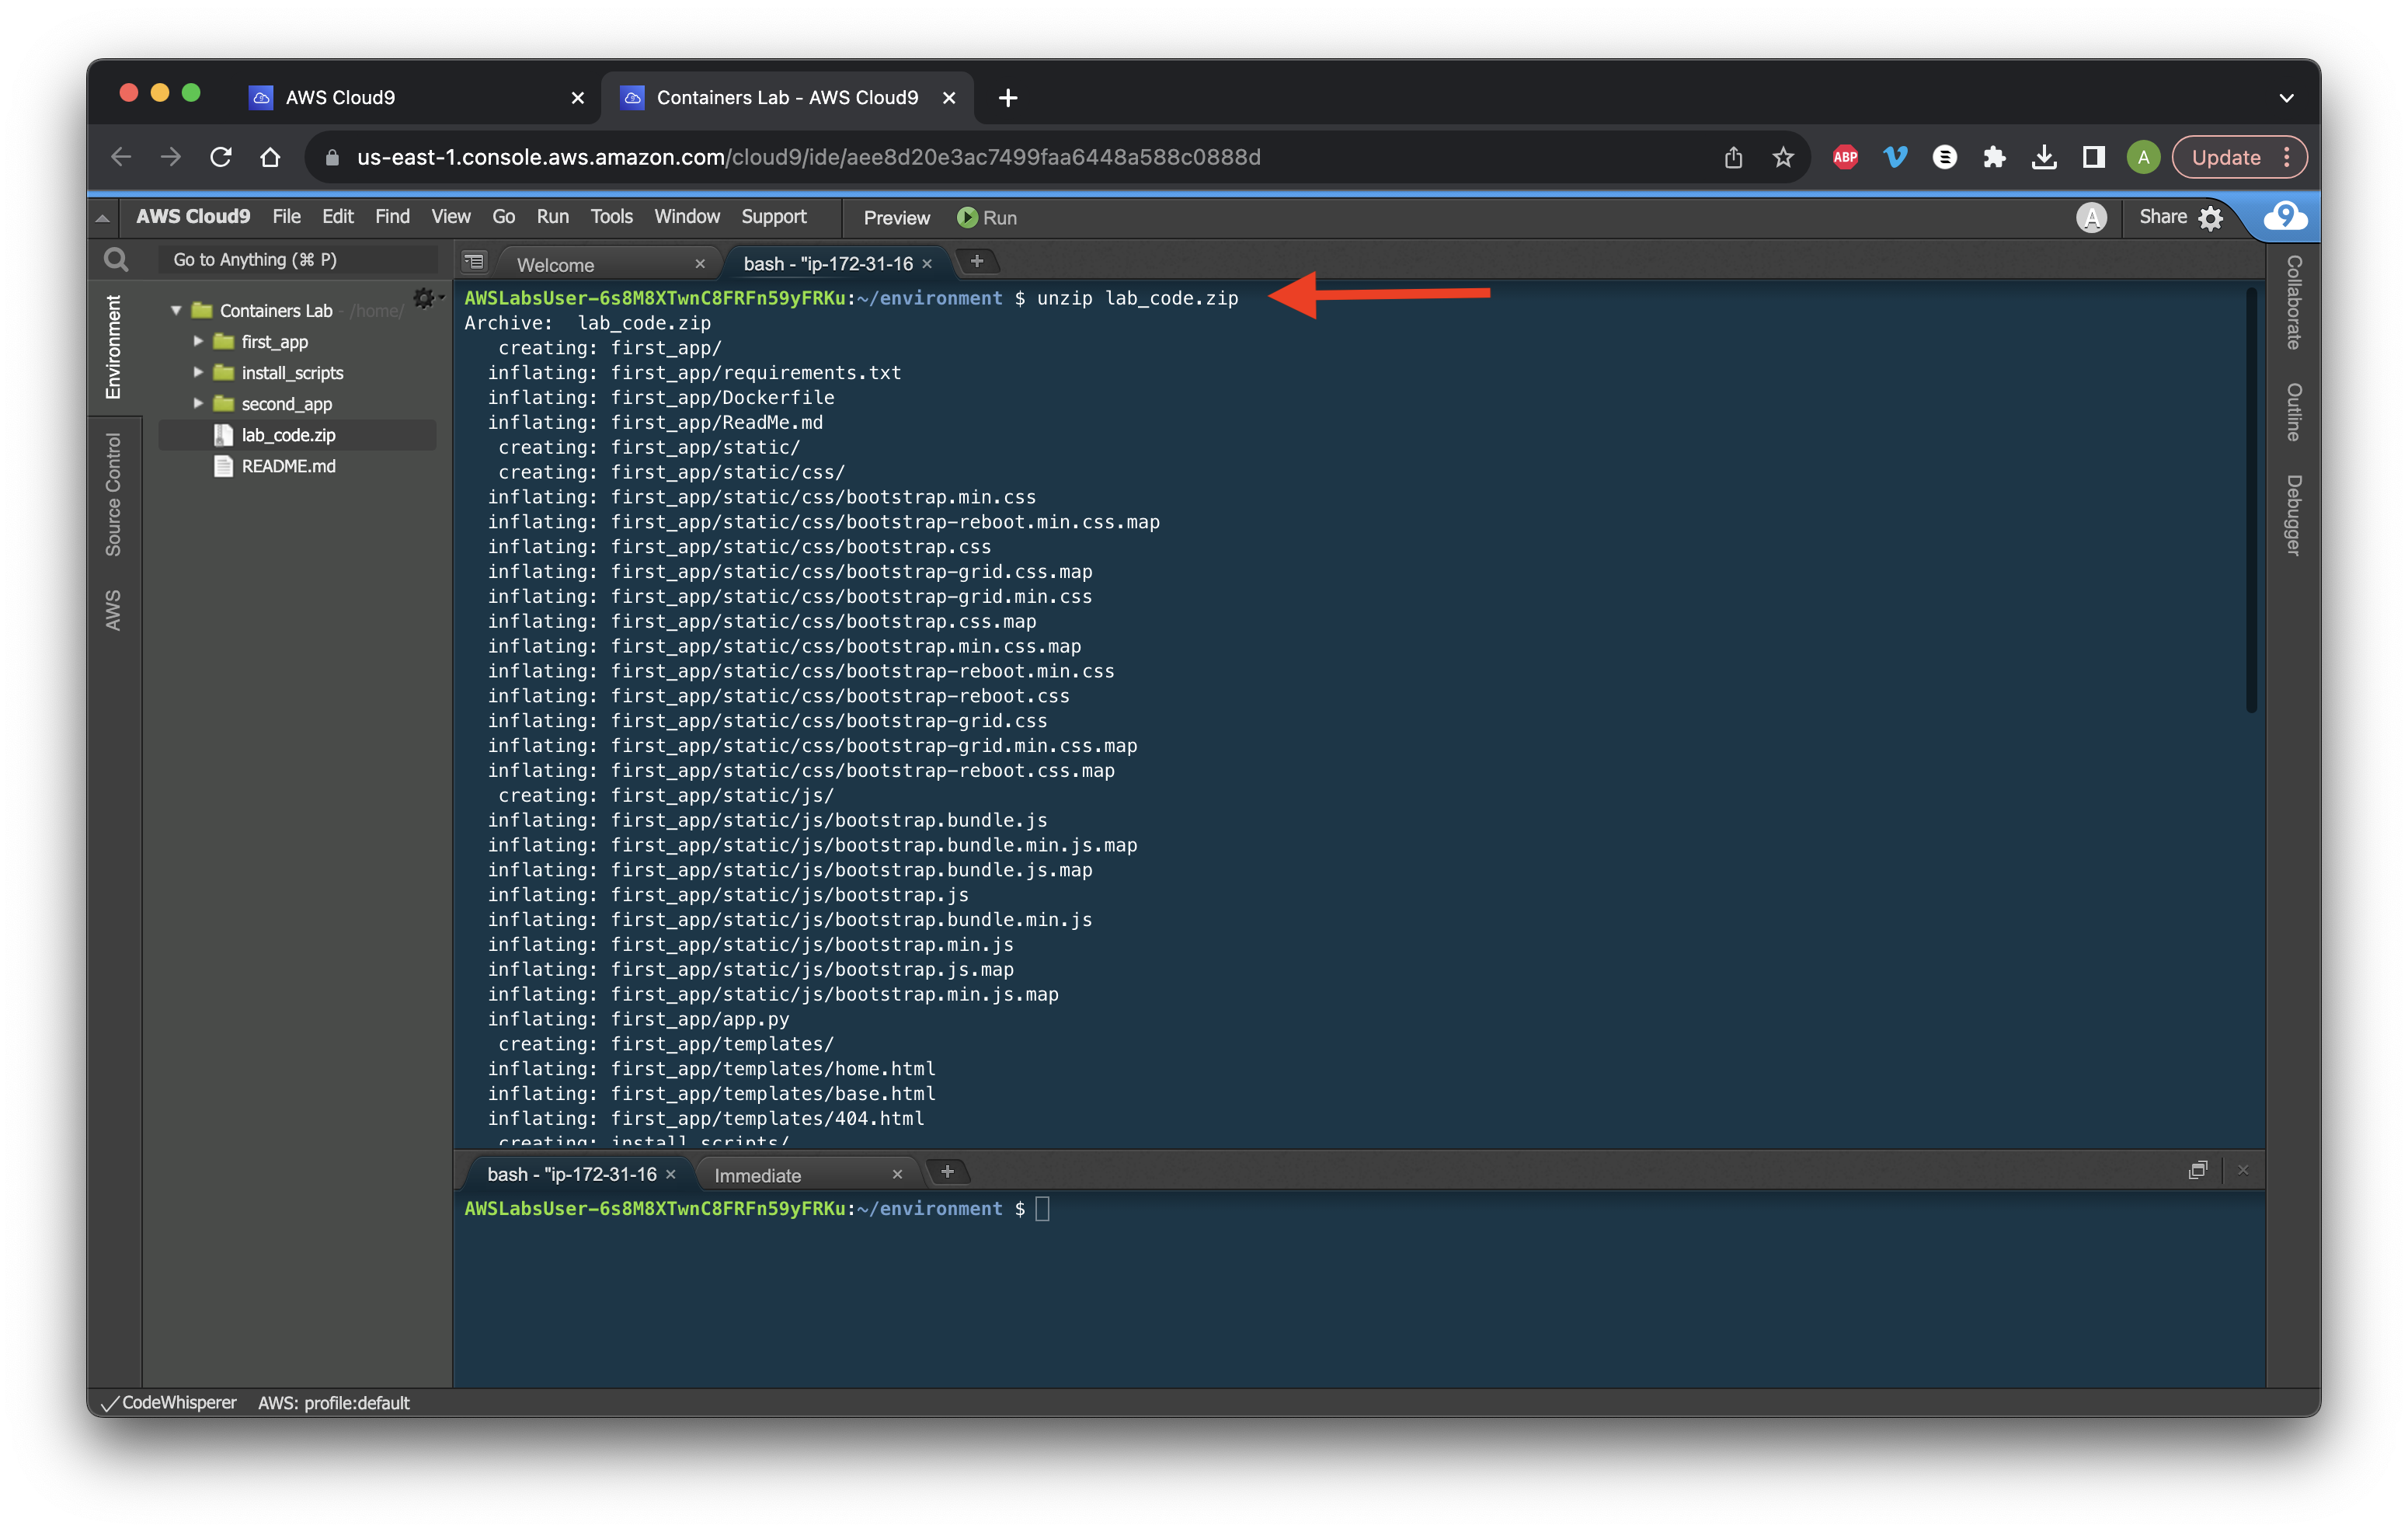Image resolution: width=2408 pixels, height=1532 pixels.
Task: Add a new tab in upper pane
Action: tap(977, 262)
